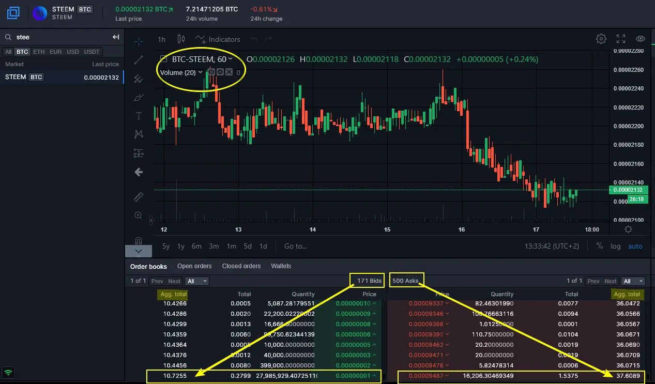Collapse the market sidebar with arrow icon
The image size is (655, 384).
point(116,37)
